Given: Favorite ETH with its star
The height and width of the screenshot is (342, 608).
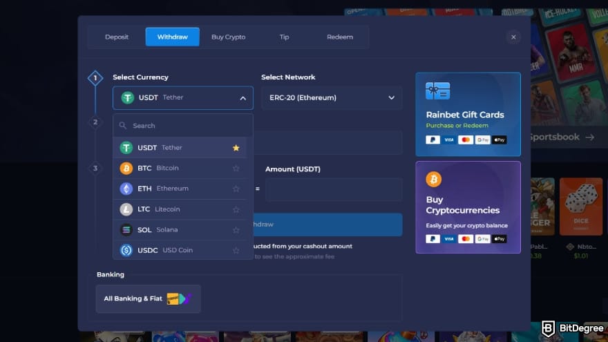Looking at the screenshot, I should 236,189.
